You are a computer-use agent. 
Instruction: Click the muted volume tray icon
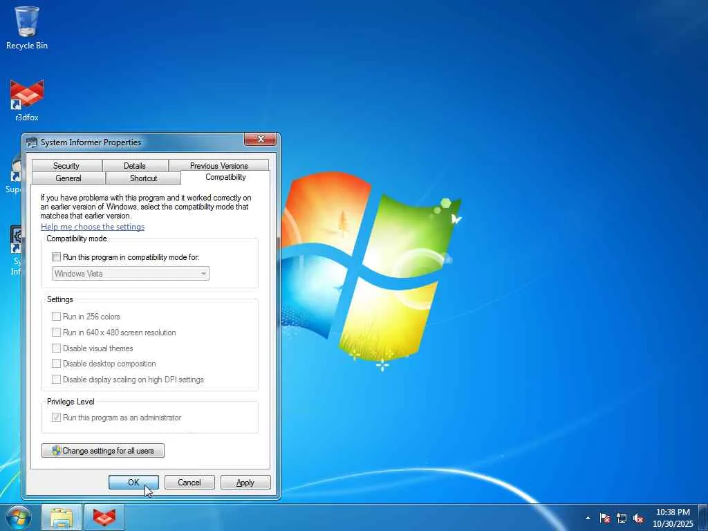click(638, 518)
